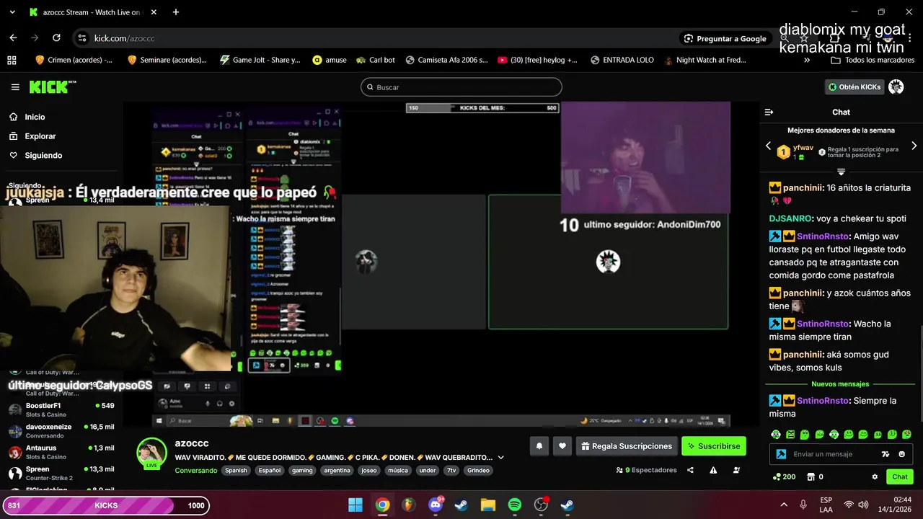This screenshot has width=923, height=519.
Task: Go back in Chrome
Action: pyautogui.click(x=13, y=38)
